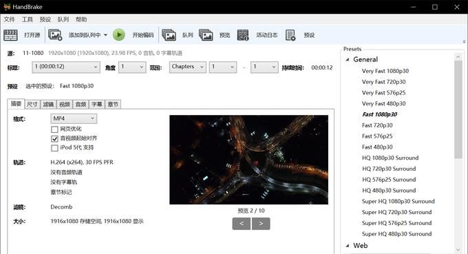468x254 pixels.
Task: Click the 打开源 toolbar label
Action: [32, 35]
